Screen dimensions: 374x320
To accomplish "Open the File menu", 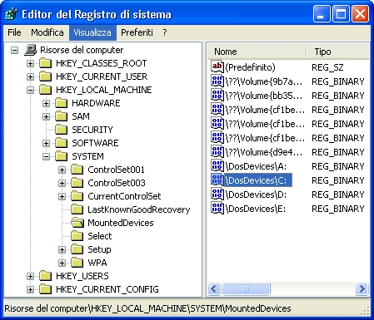I will pos(14,32).
